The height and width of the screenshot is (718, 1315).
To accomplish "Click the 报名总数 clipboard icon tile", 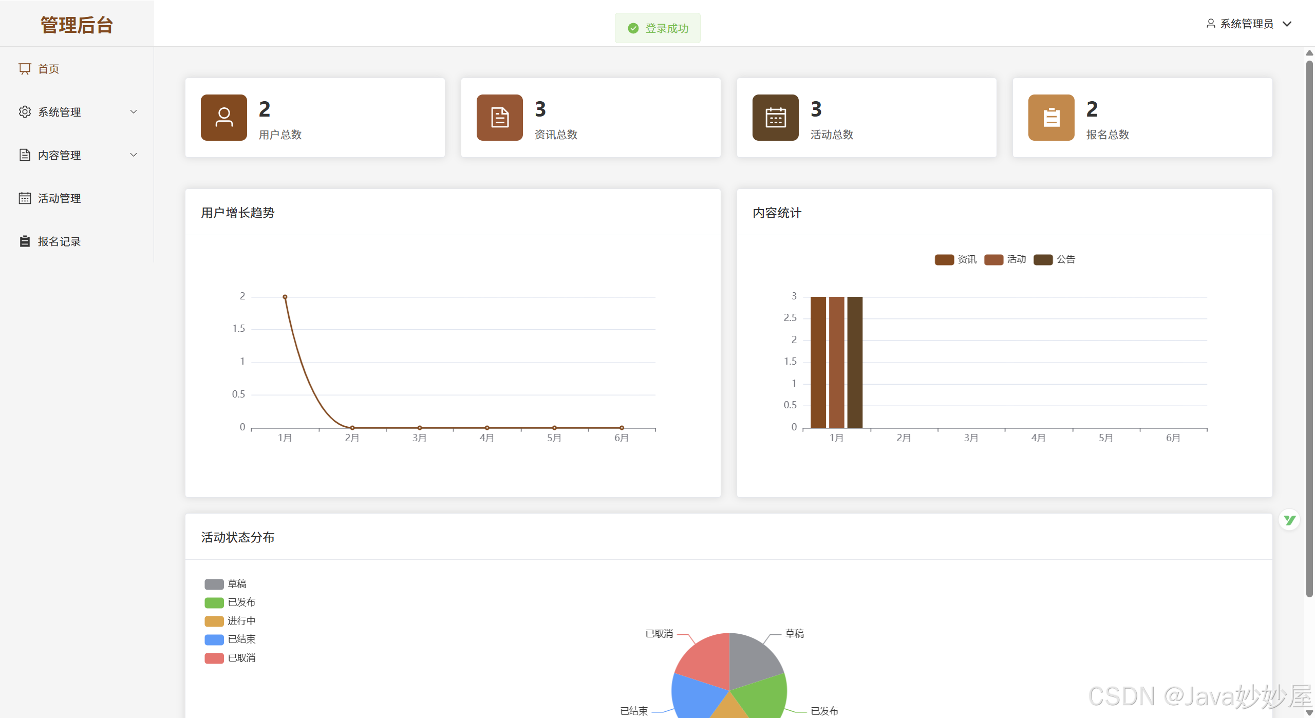I will click(1051, 118).
